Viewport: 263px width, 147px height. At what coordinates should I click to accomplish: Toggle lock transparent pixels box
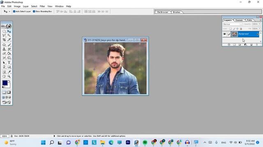tap(231, 29)
